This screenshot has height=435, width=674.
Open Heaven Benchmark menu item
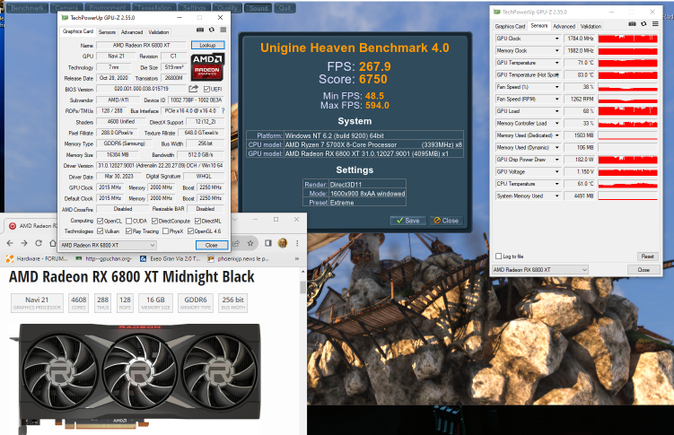[27, 8]
